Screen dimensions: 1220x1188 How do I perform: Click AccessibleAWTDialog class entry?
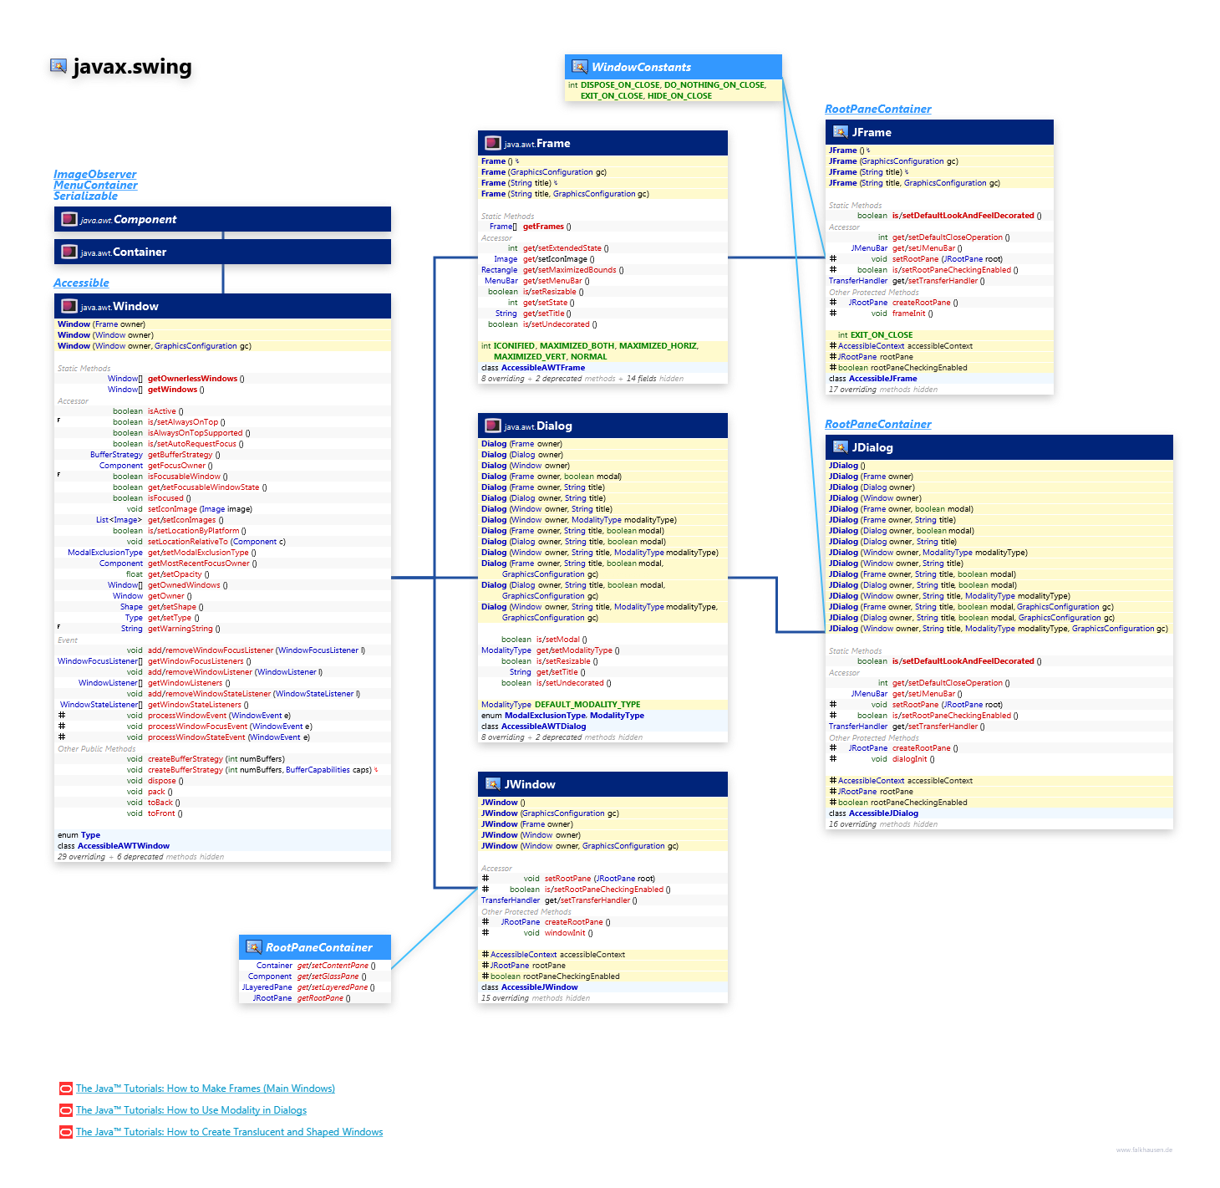(543, 727)
